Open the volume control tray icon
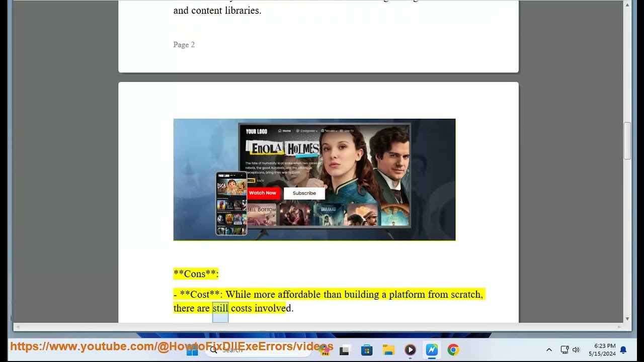 576,350
